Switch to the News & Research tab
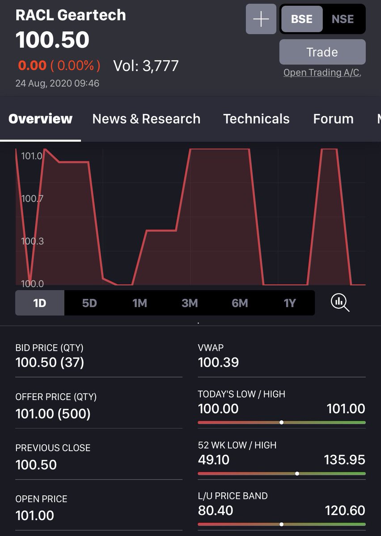The width and height of the screenshot is (381, 536). [x=146, y=119]
